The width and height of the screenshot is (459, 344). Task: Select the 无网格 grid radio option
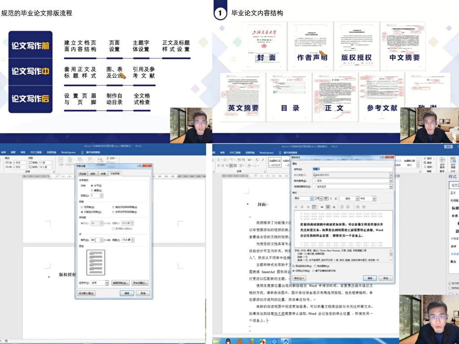(82, 207)
